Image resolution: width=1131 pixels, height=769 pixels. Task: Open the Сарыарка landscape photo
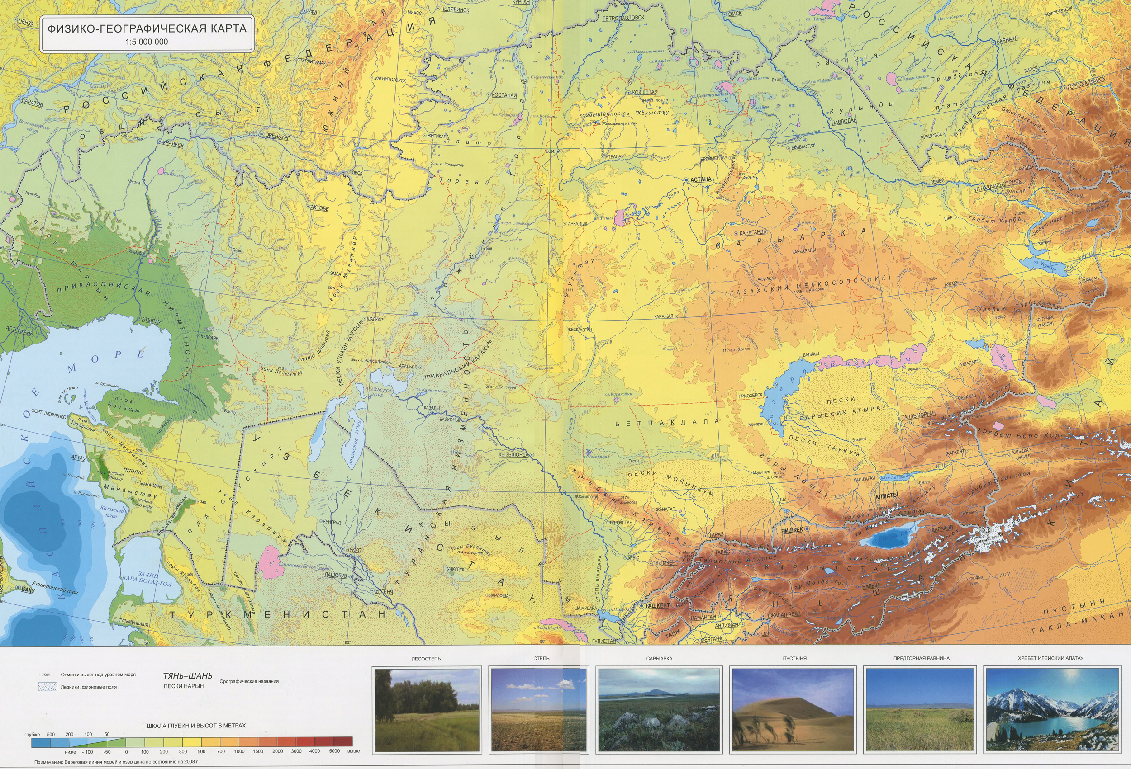[x=659, y=710]
